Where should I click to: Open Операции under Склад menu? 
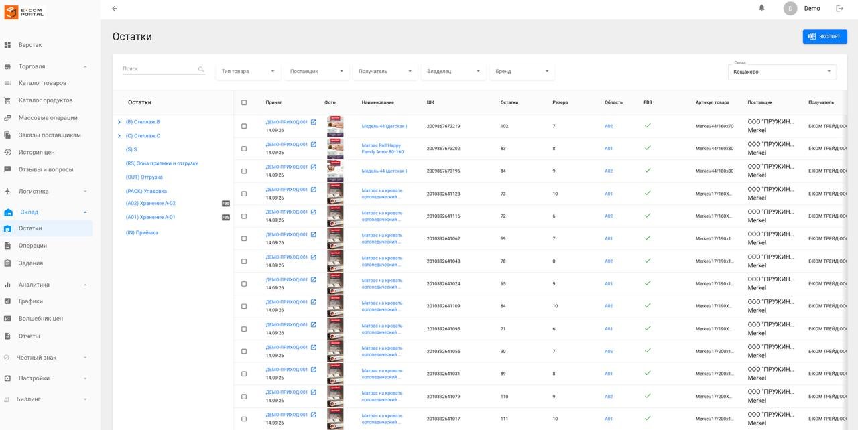33,246
